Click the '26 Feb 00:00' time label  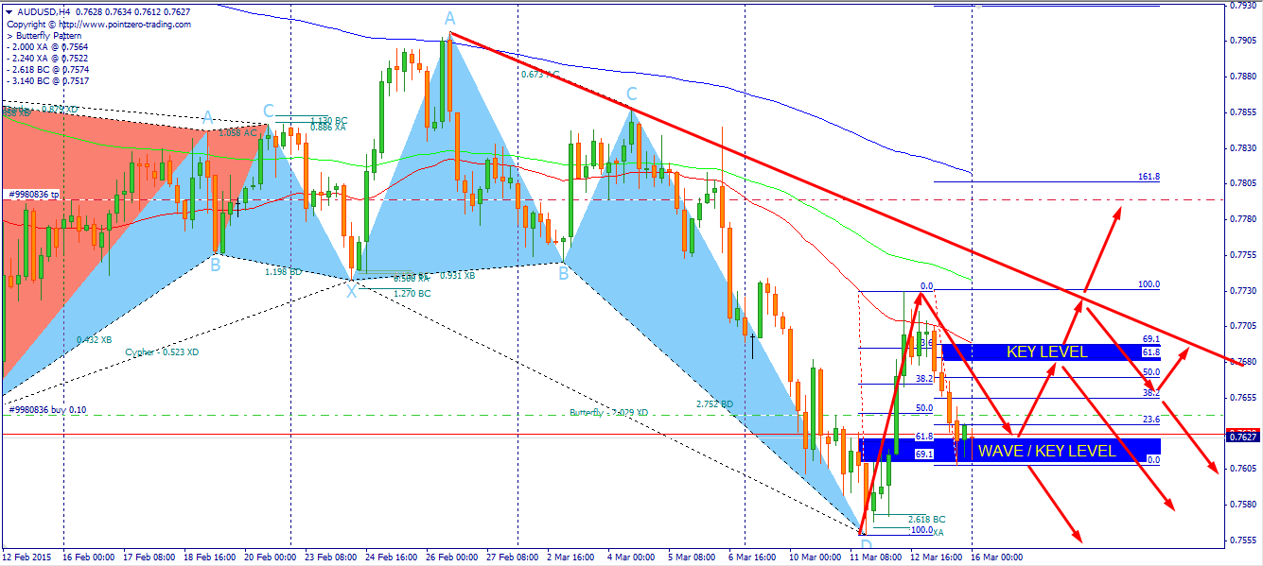point(451,557)
